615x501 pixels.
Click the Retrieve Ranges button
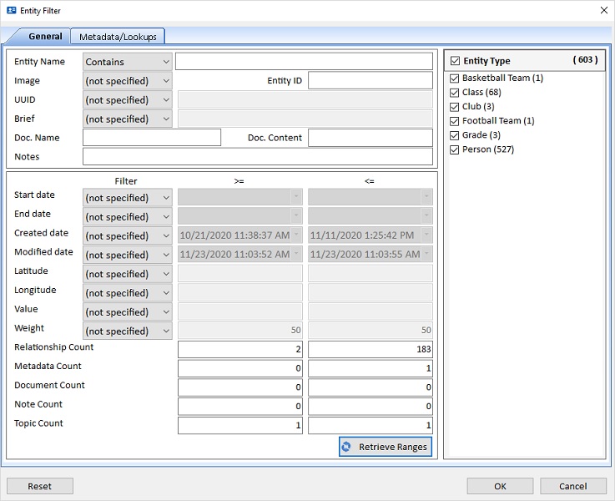[x=386, y=447]
